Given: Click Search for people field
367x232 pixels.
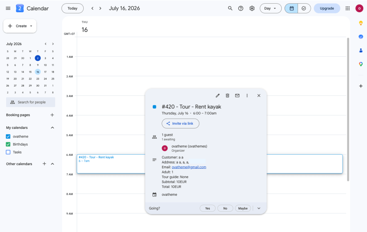Looking at the screenshot, I should point(31,102).
